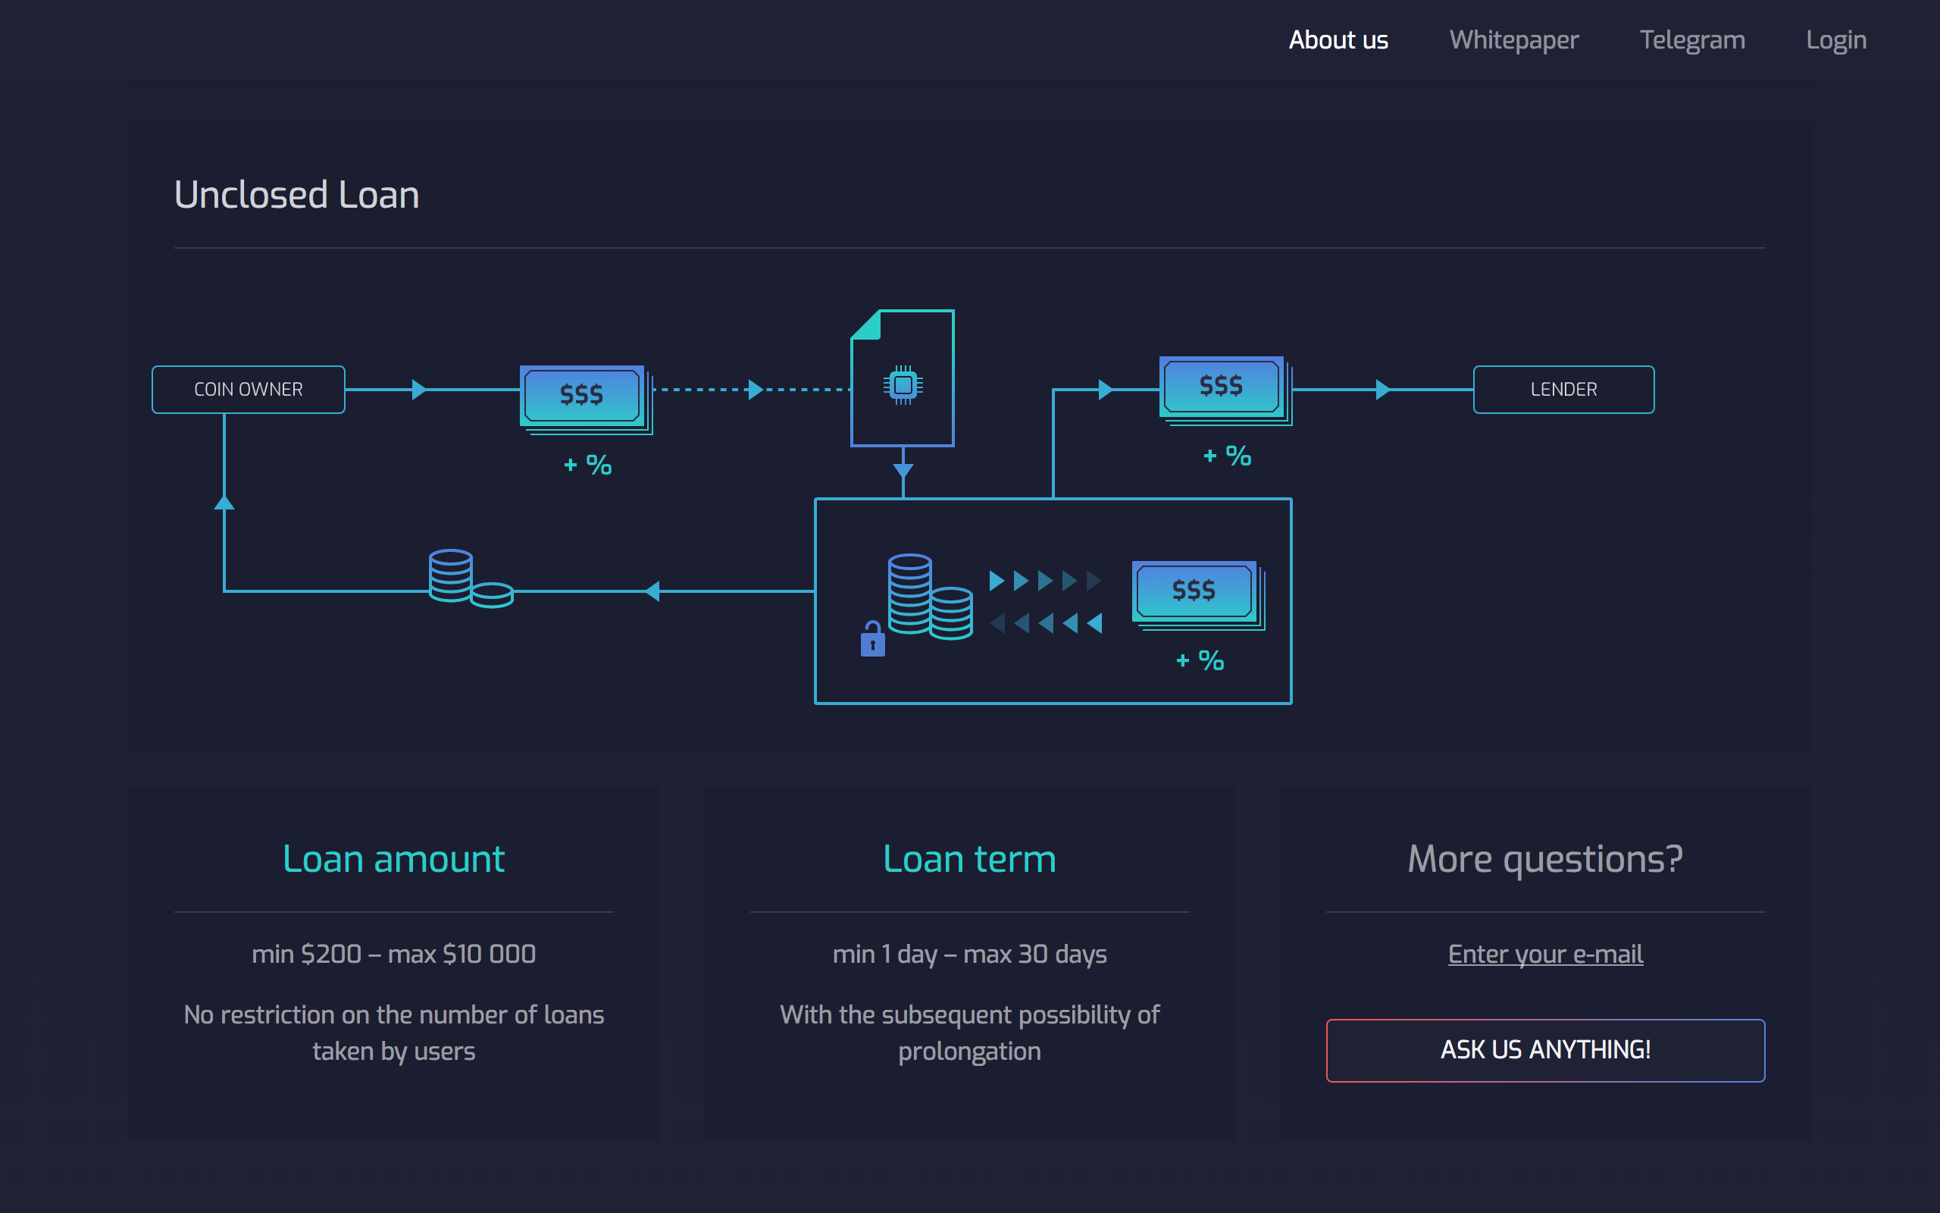The width and height of the screenshot is (1940, 1213).
Task: Click the $$$ bills inside the collateral box
Action: 1194,591
